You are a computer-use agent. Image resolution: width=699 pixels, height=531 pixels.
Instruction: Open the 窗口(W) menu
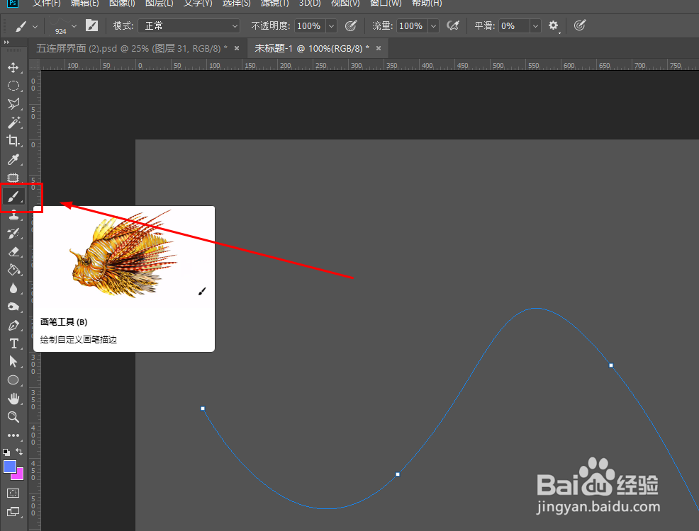tap(386, 3)
